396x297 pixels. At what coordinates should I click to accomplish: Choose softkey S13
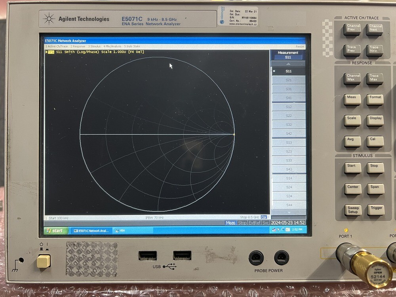coord(289,143)
